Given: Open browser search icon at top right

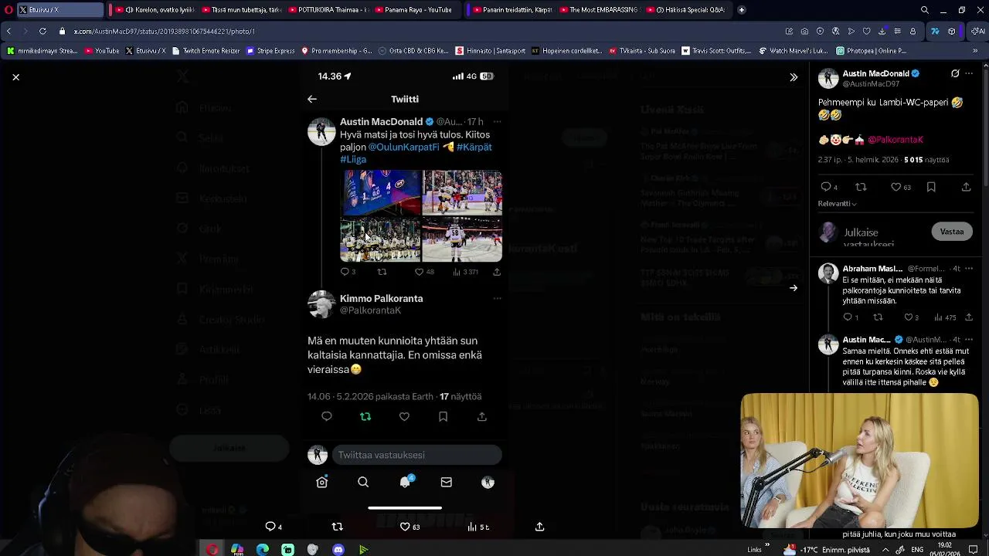Looking at the screenshot, I should pos(925,10).
